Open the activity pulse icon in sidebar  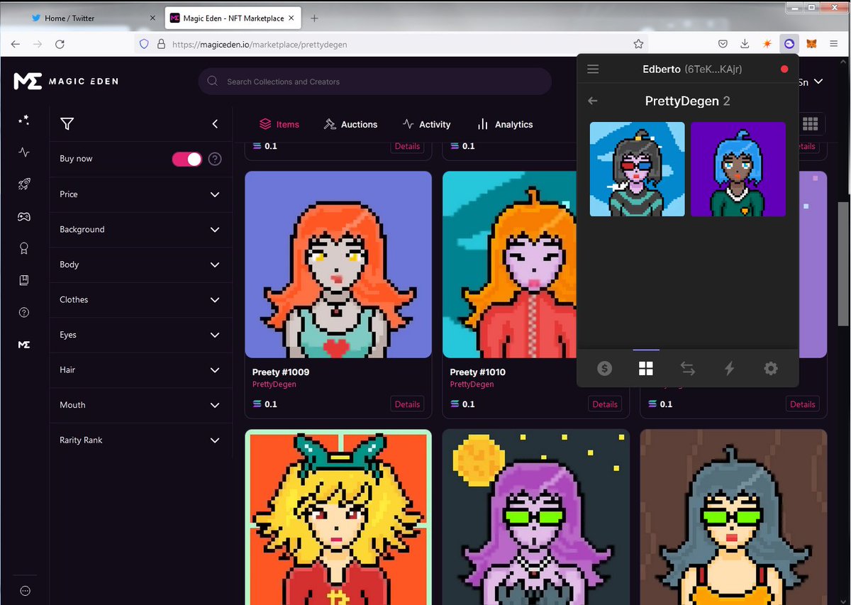click(x=24, y=152)
